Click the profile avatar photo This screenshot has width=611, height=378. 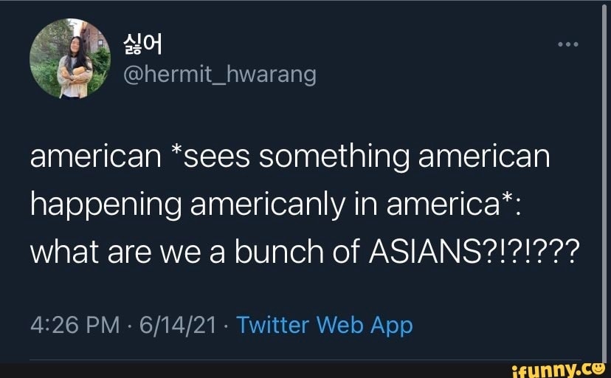click(61, 58)
